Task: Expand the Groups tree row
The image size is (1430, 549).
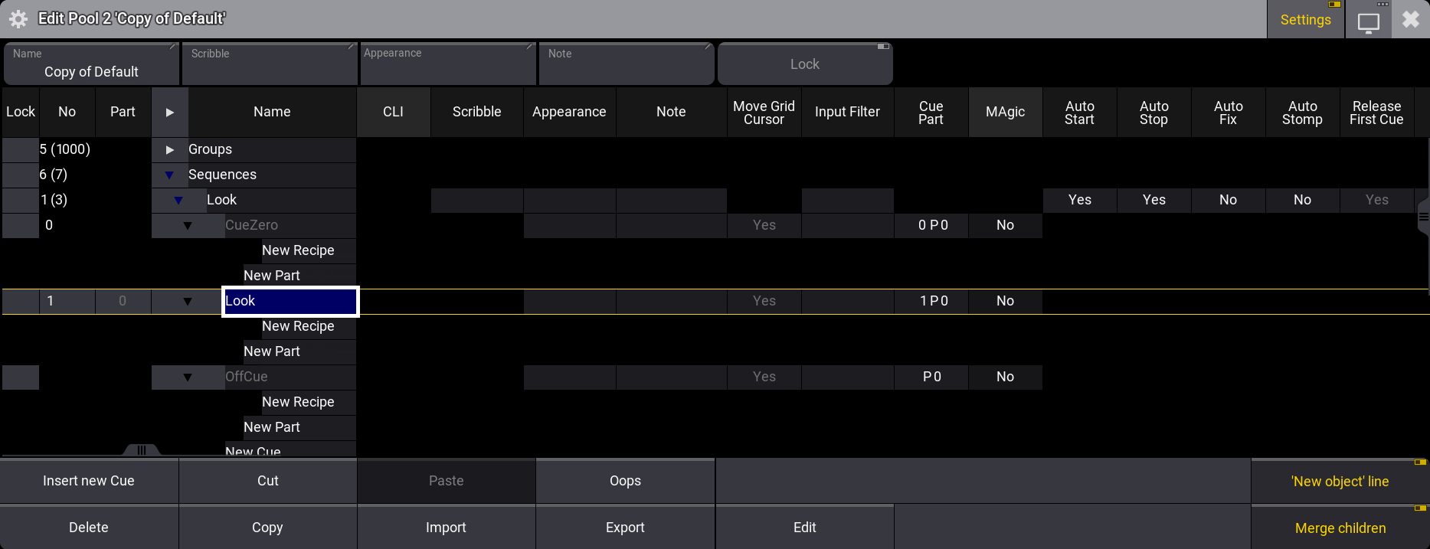Action: click(170, 150)
